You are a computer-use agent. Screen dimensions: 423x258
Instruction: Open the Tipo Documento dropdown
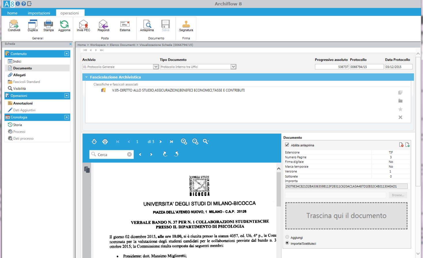pos(234,67)
